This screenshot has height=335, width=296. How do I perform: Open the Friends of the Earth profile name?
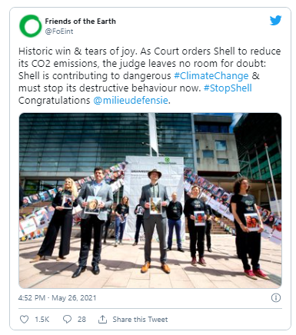[x=80, y=22]
